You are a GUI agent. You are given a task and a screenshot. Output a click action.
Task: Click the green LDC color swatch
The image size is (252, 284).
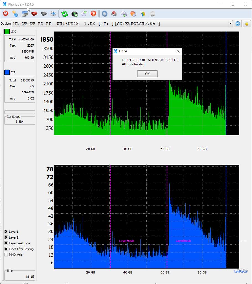click(7, 32)
